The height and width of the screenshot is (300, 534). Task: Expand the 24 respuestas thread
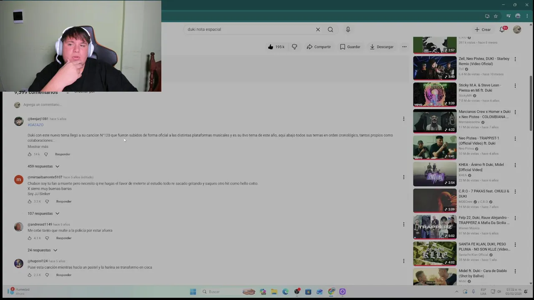(x=42, y=250)
